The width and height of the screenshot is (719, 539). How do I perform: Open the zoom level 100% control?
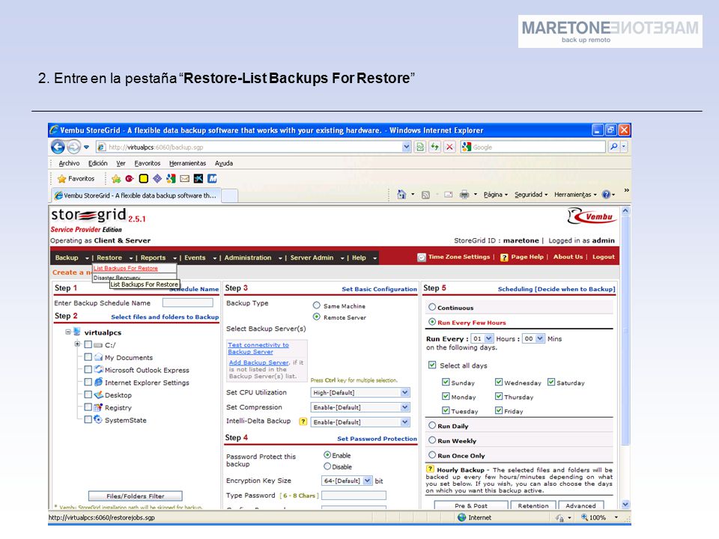[x=600, y=517]
